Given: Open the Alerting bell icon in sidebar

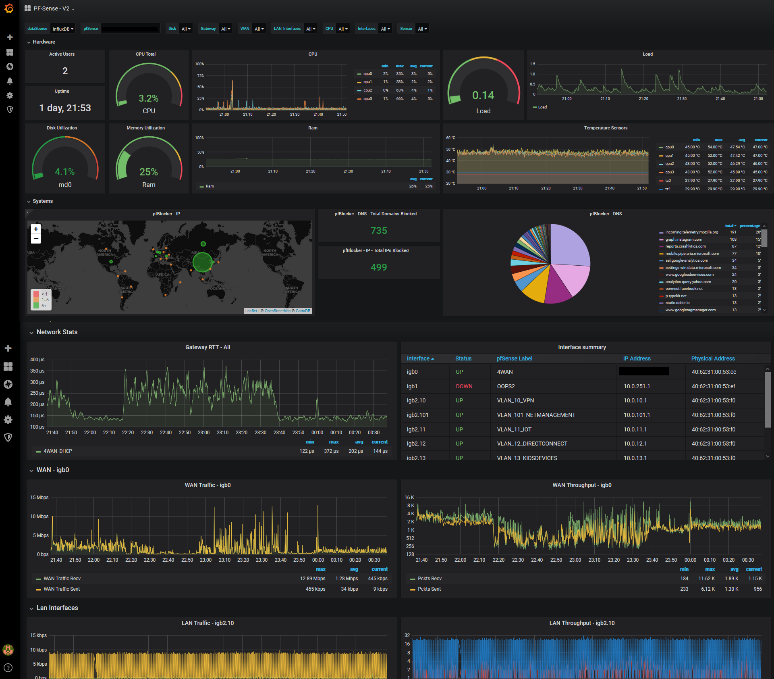Looking at the screenshot, I should pos(10,81).
